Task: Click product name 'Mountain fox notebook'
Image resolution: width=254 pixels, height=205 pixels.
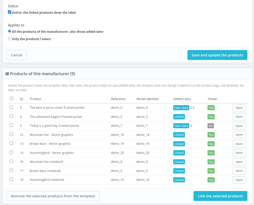Action: click(46, 162)
